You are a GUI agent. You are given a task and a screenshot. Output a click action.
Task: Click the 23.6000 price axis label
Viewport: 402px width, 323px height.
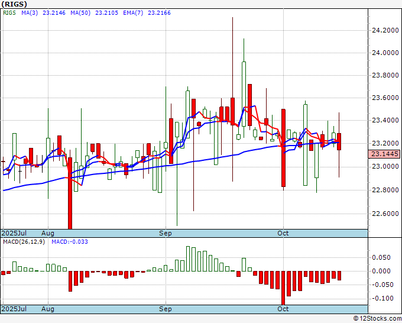pyautogui.click(x=385, y=98)
